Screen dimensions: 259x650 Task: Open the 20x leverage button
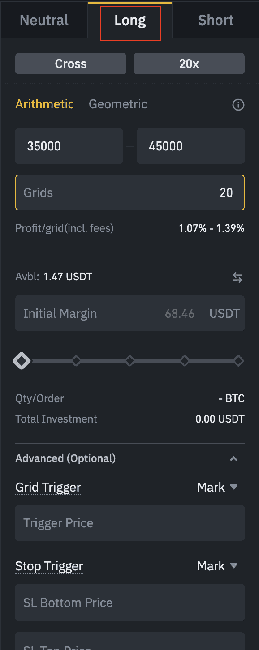(189, 64)
